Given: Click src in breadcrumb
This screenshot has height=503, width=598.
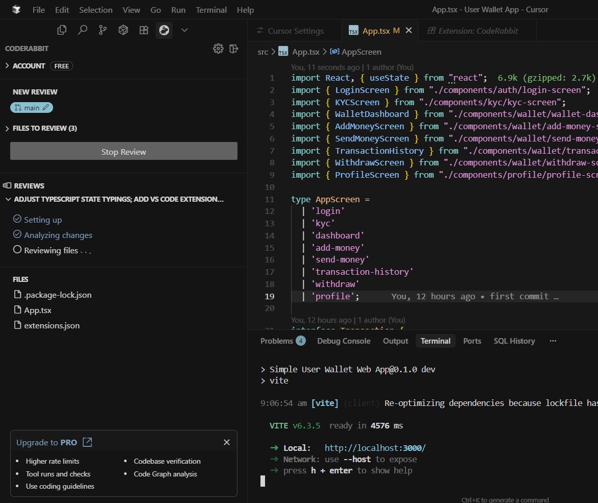Looking at the screenshot, I should coord(263,52).
